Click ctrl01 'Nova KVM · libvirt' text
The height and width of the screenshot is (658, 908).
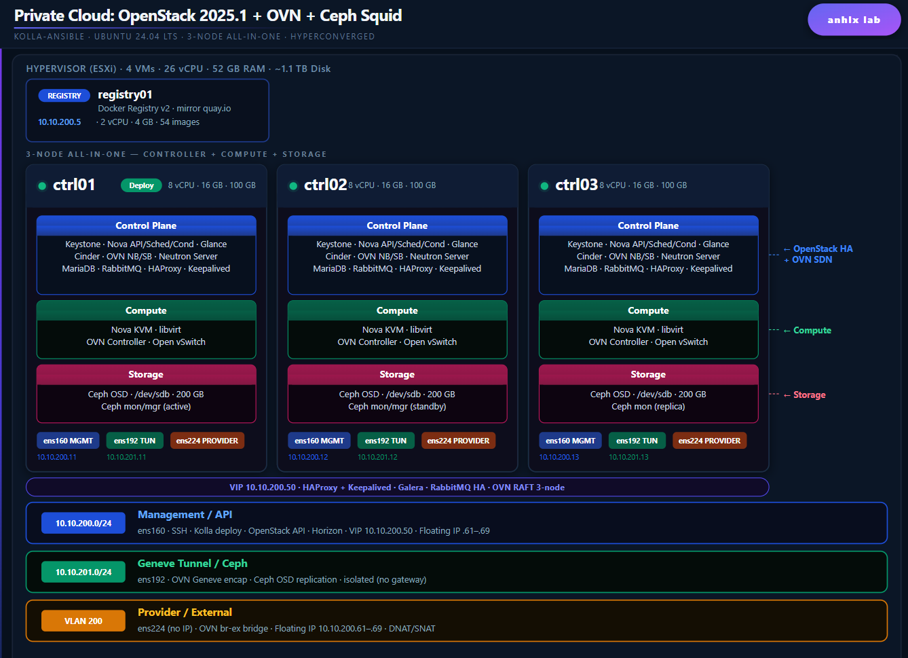146,330
